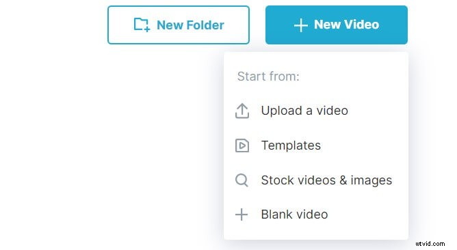Click the folder-plus icon in New Folder
This screenshot has height=250, width=457.
[x=142, y=25]
